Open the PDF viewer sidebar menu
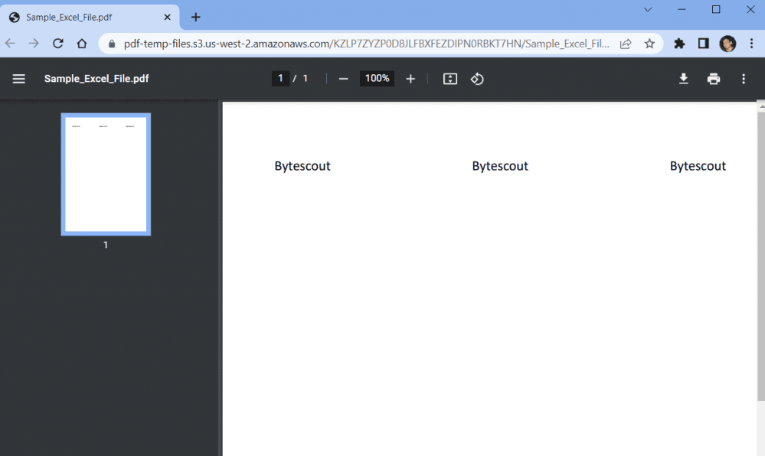 (18, 78)
